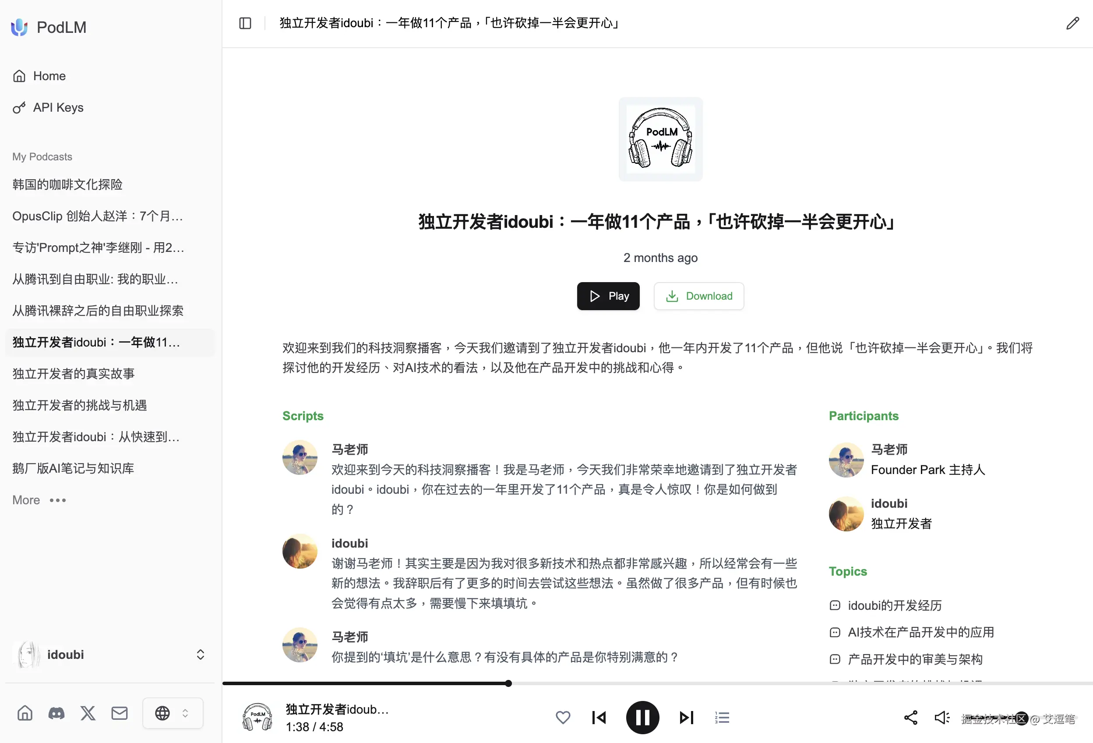
Task: Click the email envelope icon
Action: click(x=120, y=713)
